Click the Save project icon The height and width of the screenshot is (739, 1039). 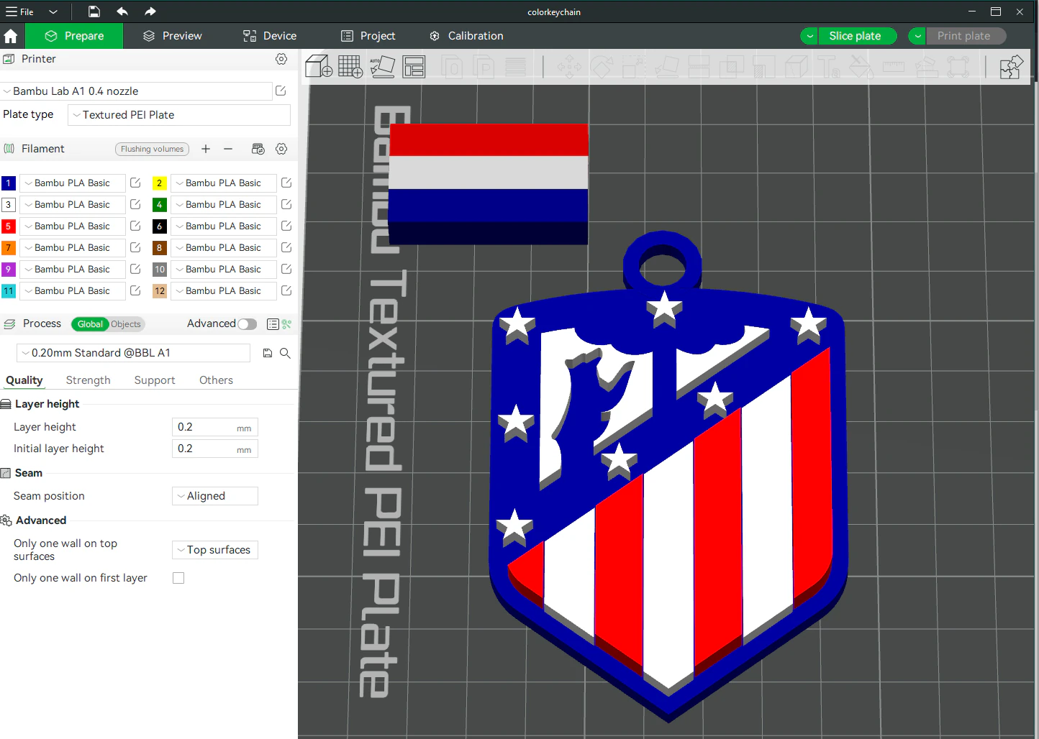coord(94,12)
